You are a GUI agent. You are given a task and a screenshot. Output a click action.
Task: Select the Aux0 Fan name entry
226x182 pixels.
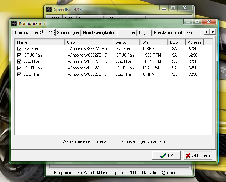[32, 61]
